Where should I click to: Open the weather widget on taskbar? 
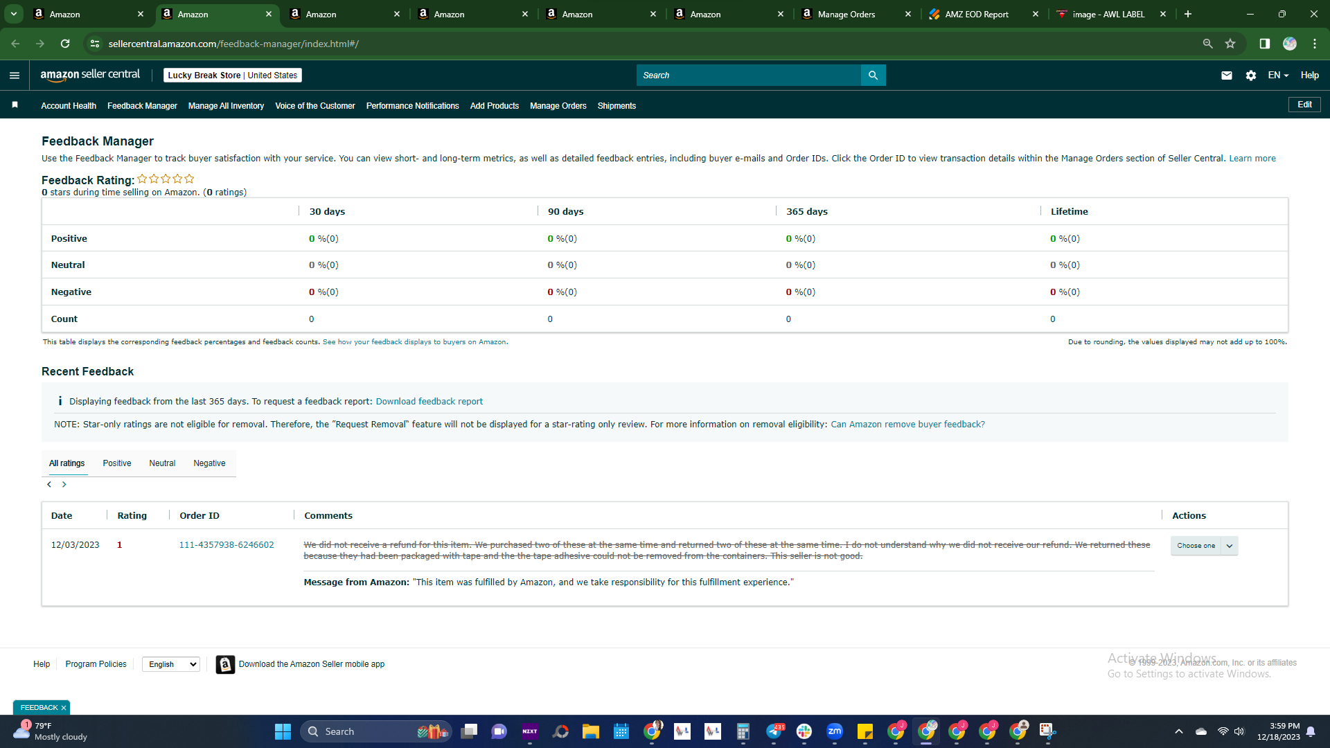pos(51,731)
